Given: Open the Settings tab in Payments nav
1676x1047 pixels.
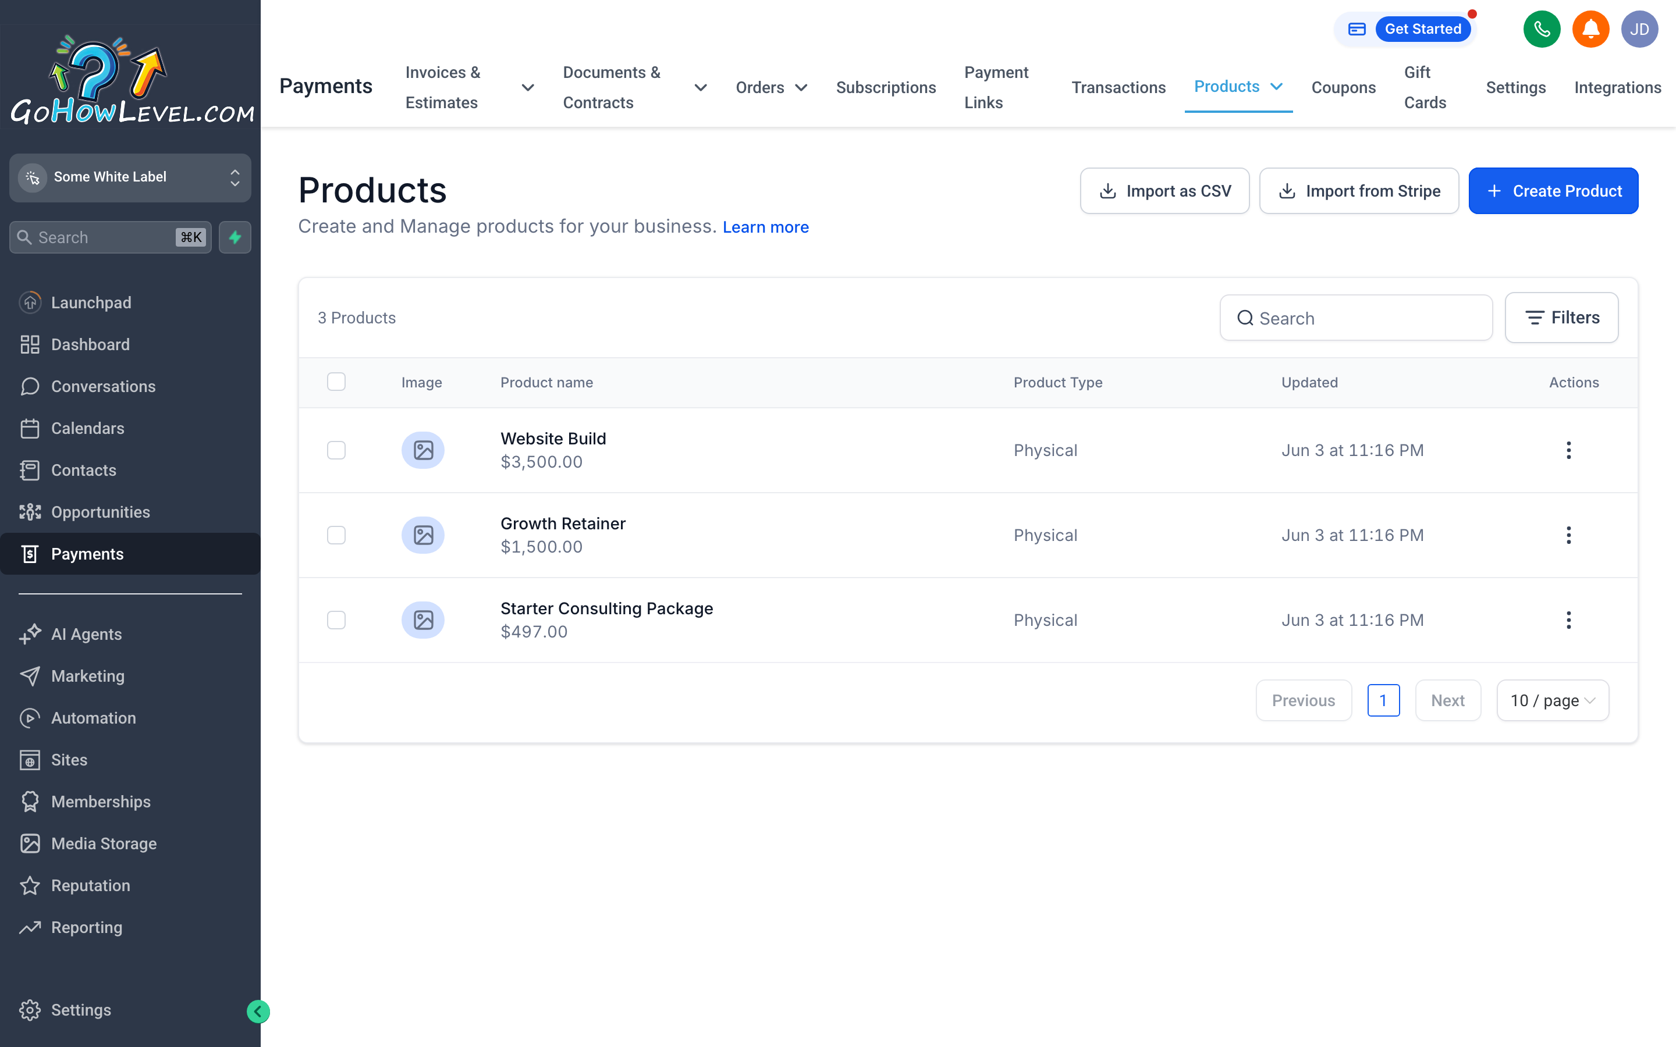Looking at the screenshot, I should pos(1515,88).
